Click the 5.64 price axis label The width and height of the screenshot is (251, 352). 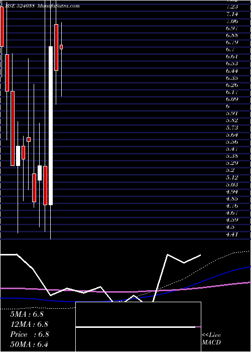coord(232,135)
